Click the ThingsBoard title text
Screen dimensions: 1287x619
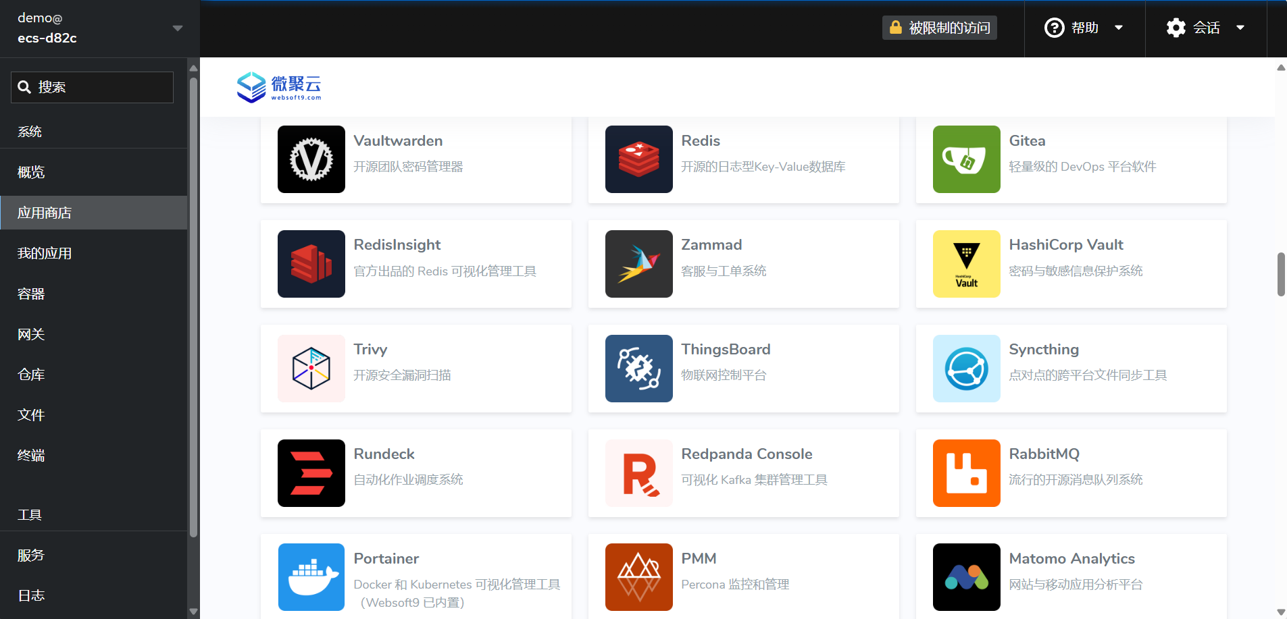(x=726, y=350)
